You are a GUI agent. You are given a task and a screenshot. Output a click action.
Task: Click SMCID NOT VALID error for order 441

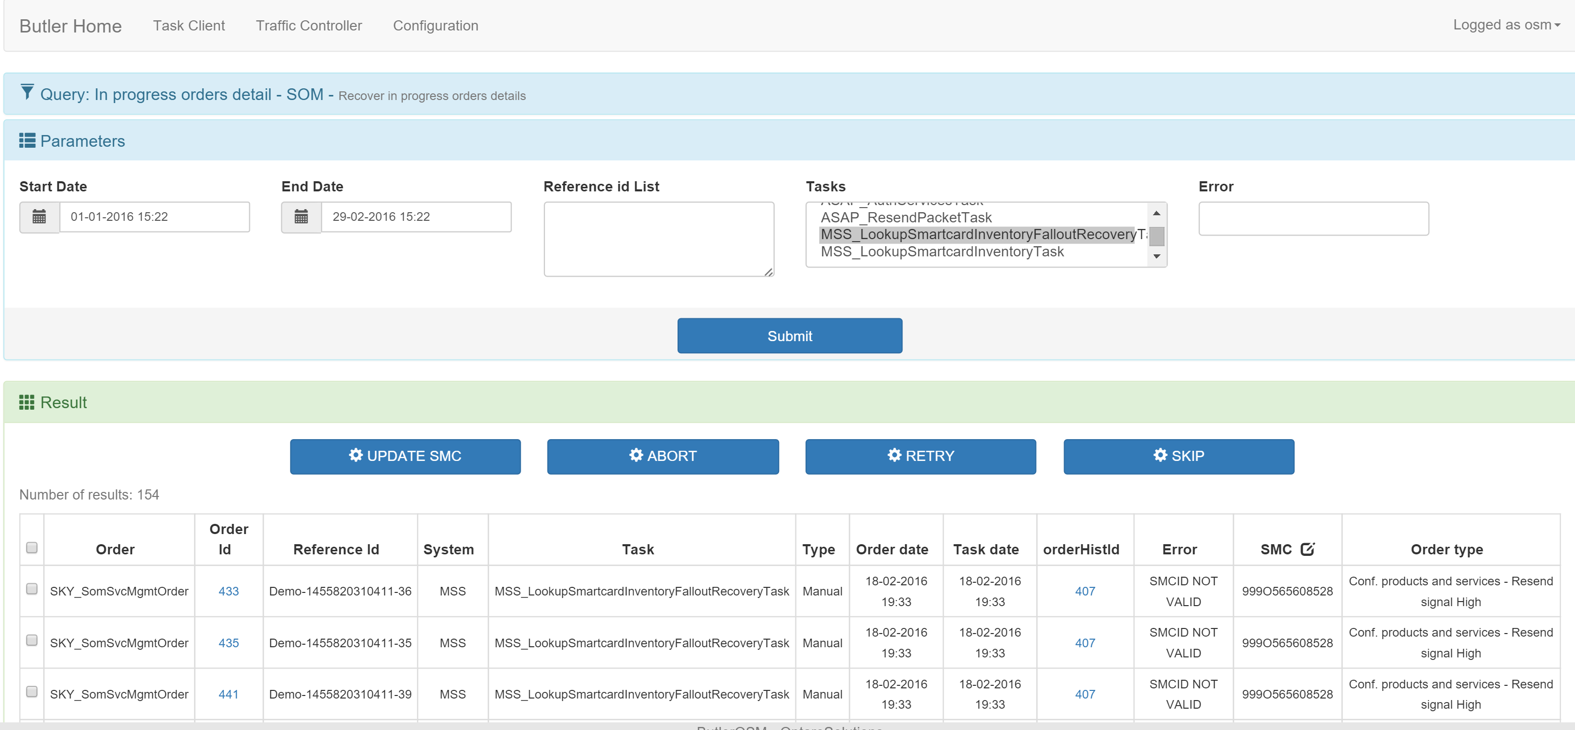(1183, 694)
